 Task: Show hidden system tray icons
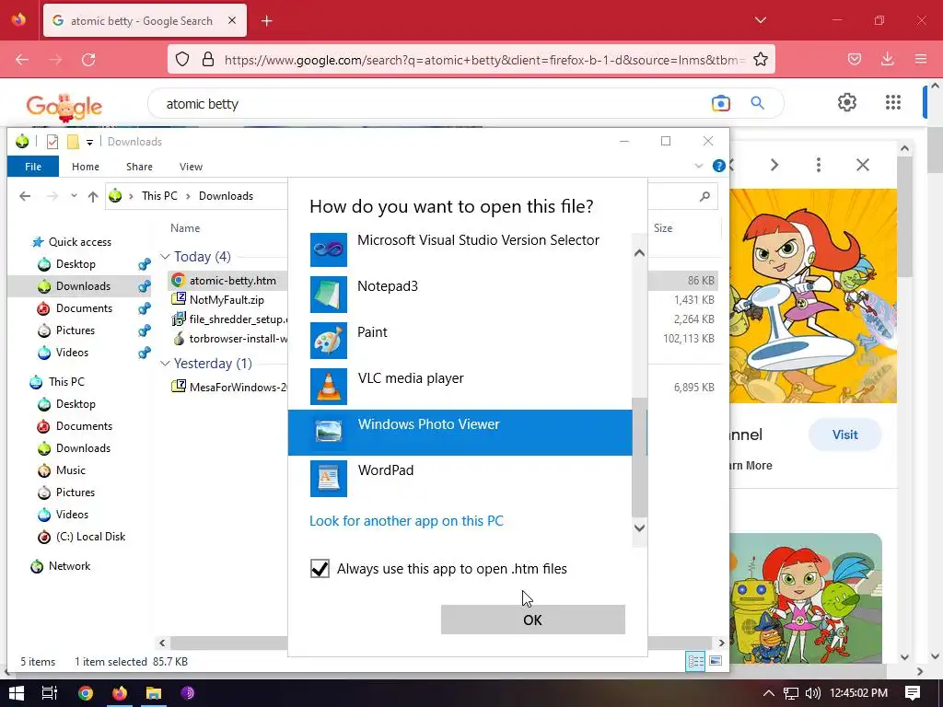coord(769,693)
